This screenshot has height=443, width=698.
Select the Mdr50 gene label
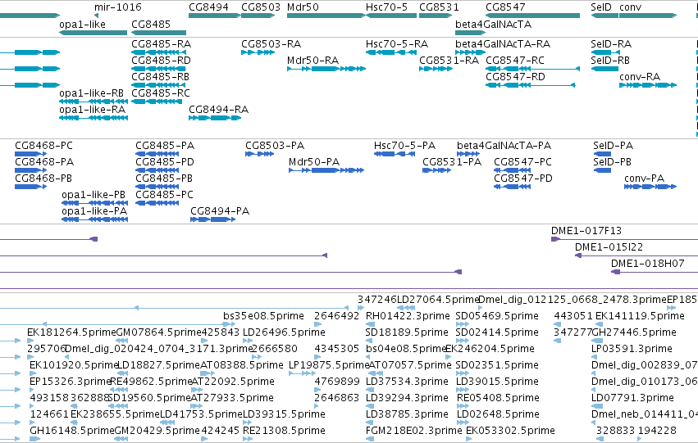(x=303, y=7)
